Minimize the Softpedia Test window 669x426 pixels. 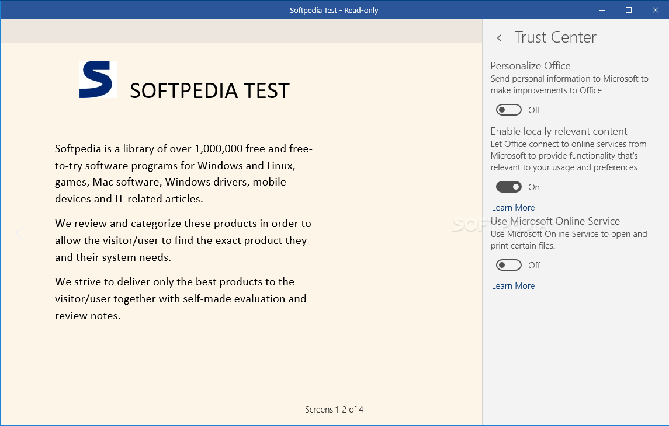602,10
